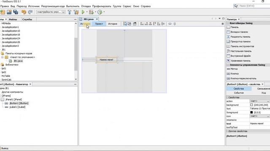Preview the form design icon
The image size is (270, 151).
135,24
